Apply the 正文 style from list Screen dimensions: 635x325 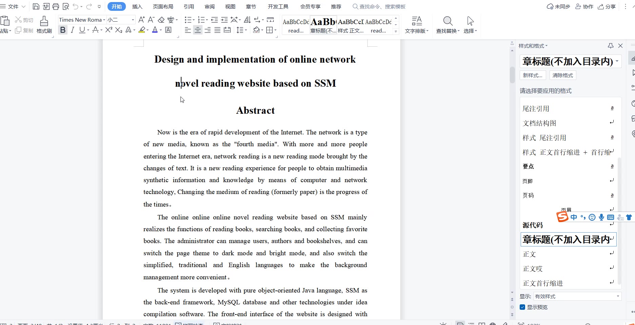point(569,254)
